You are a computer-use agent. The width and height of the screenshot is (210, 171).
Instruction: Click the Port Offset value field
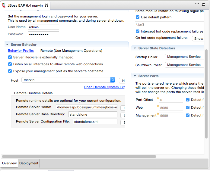(x=171, y=100)
